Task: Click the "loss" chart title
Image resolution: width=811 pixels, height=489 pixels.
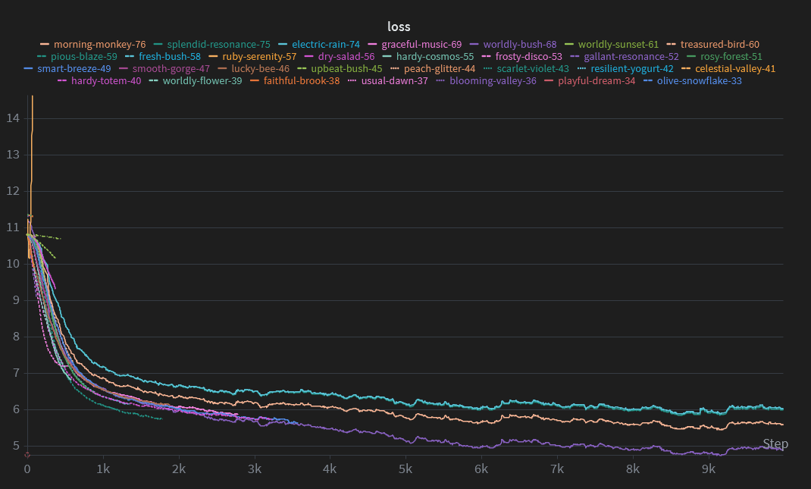Action: pos(399,27)
